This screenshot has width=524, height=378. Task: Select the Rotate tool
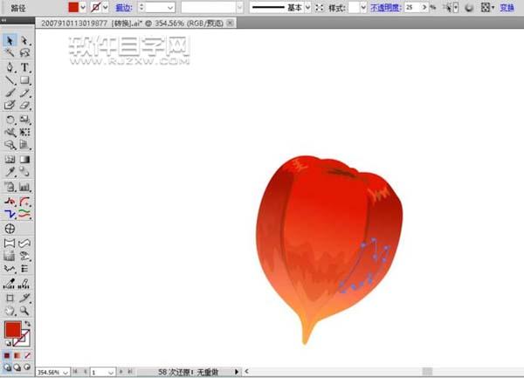click(x=10, y=119)
